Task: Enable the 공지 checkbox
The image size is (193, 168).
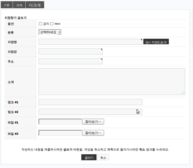Action: tap(40, 24)
